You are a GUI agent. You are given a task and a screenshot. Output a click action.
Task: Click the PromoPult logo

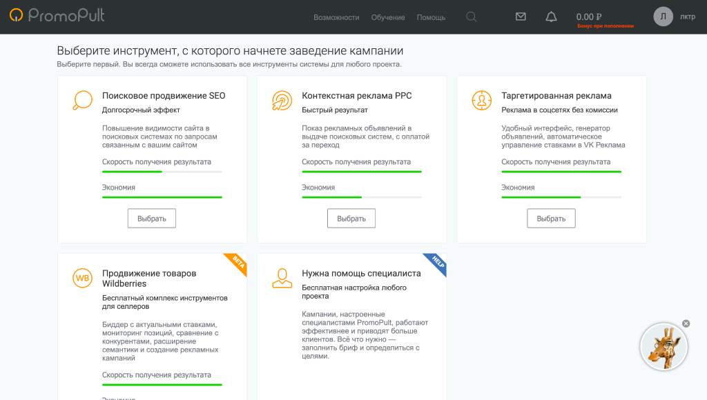(57, 16)
